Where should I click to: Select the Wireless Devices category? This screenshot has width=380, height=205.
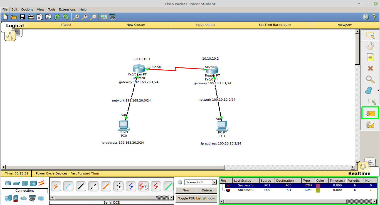33,183
